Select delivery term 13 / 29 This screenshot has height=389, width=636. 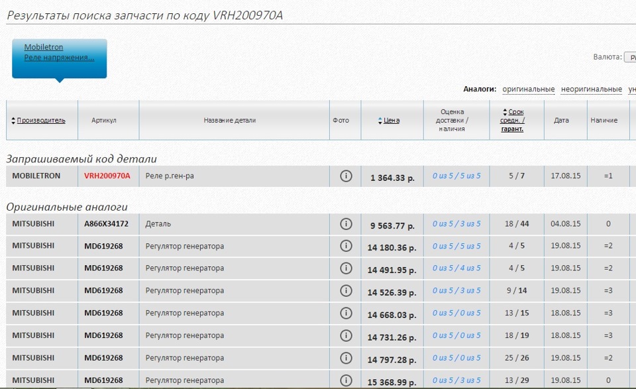[x=517, y=380]
